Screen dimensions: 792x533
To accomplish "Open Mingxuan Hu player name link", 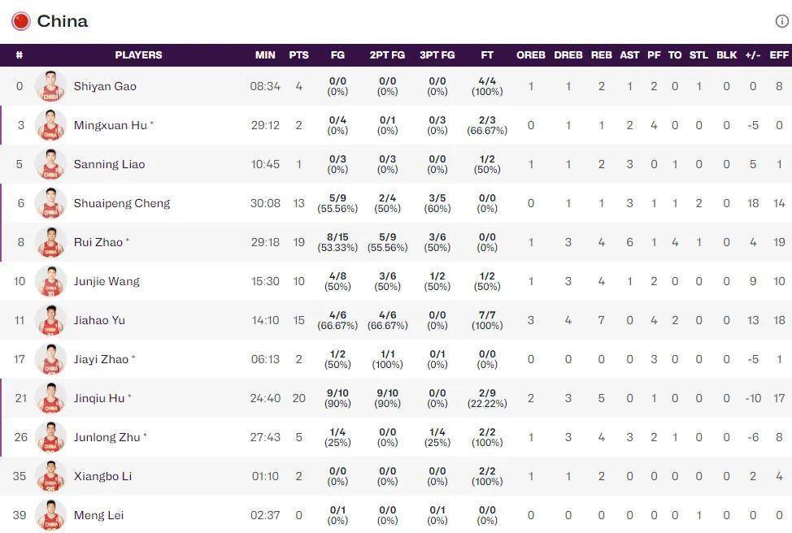I will pyautogui.click(x=111, y=125).
